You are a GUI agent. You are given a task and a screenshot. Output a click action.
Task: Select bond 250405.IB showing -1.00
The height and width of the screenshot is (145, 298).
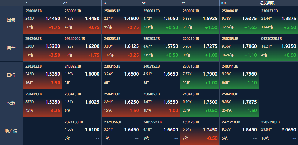tap(161, 103)
